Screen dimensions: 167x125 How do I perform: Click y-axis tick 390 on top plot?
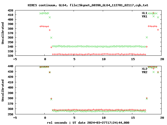coord(10,24)
